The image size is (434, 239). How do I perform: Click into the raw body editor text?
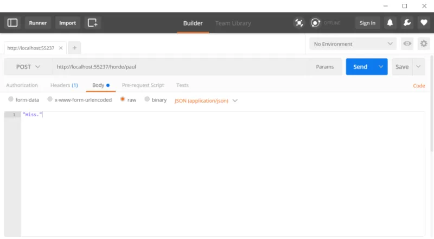pos(33,115)
